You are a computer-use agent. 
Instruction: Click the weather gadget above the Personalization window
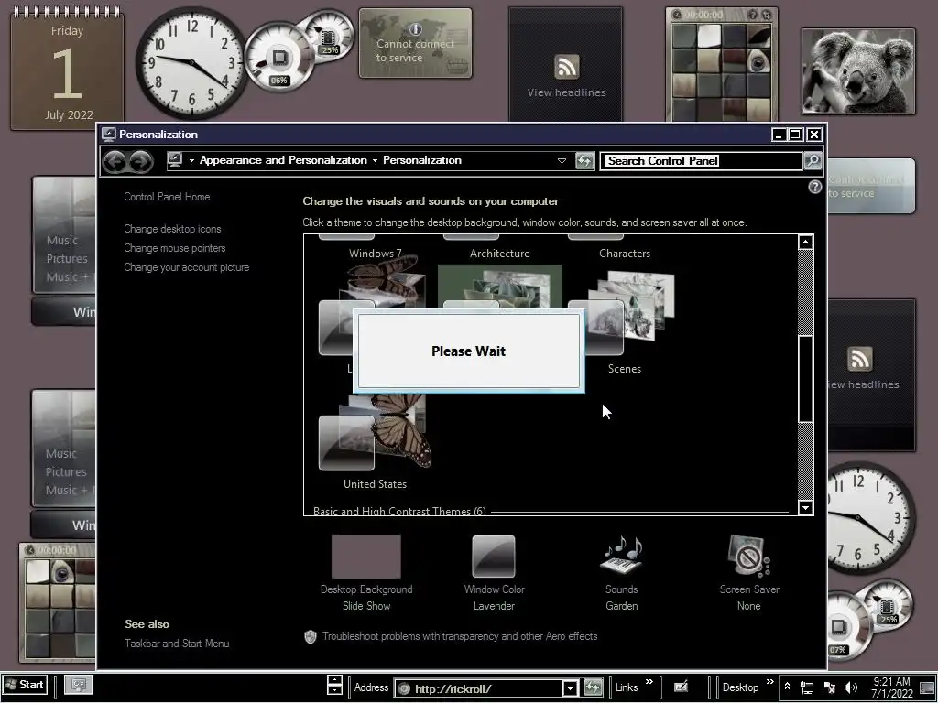(x=415, y=43)
